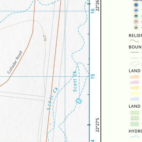Click the yellow-orange land tenure swatch
Viewport: 142px width, 142px height.
tap(135, 88)
